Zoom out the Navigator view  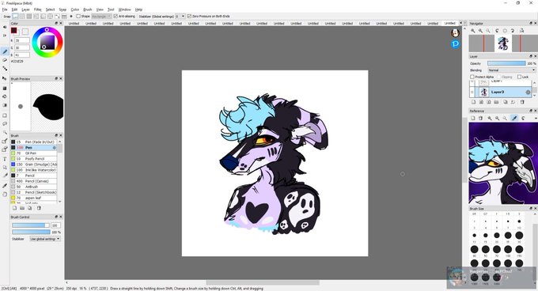[480, 31]
